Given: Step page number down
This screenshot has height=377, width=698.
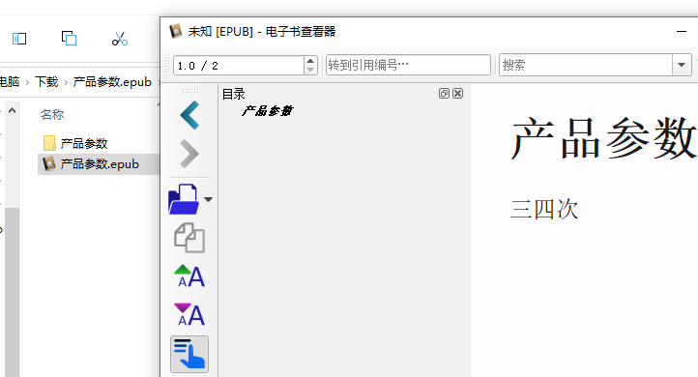Looking at the screenshot, I should pyautogui.click(x=310, y=71).
